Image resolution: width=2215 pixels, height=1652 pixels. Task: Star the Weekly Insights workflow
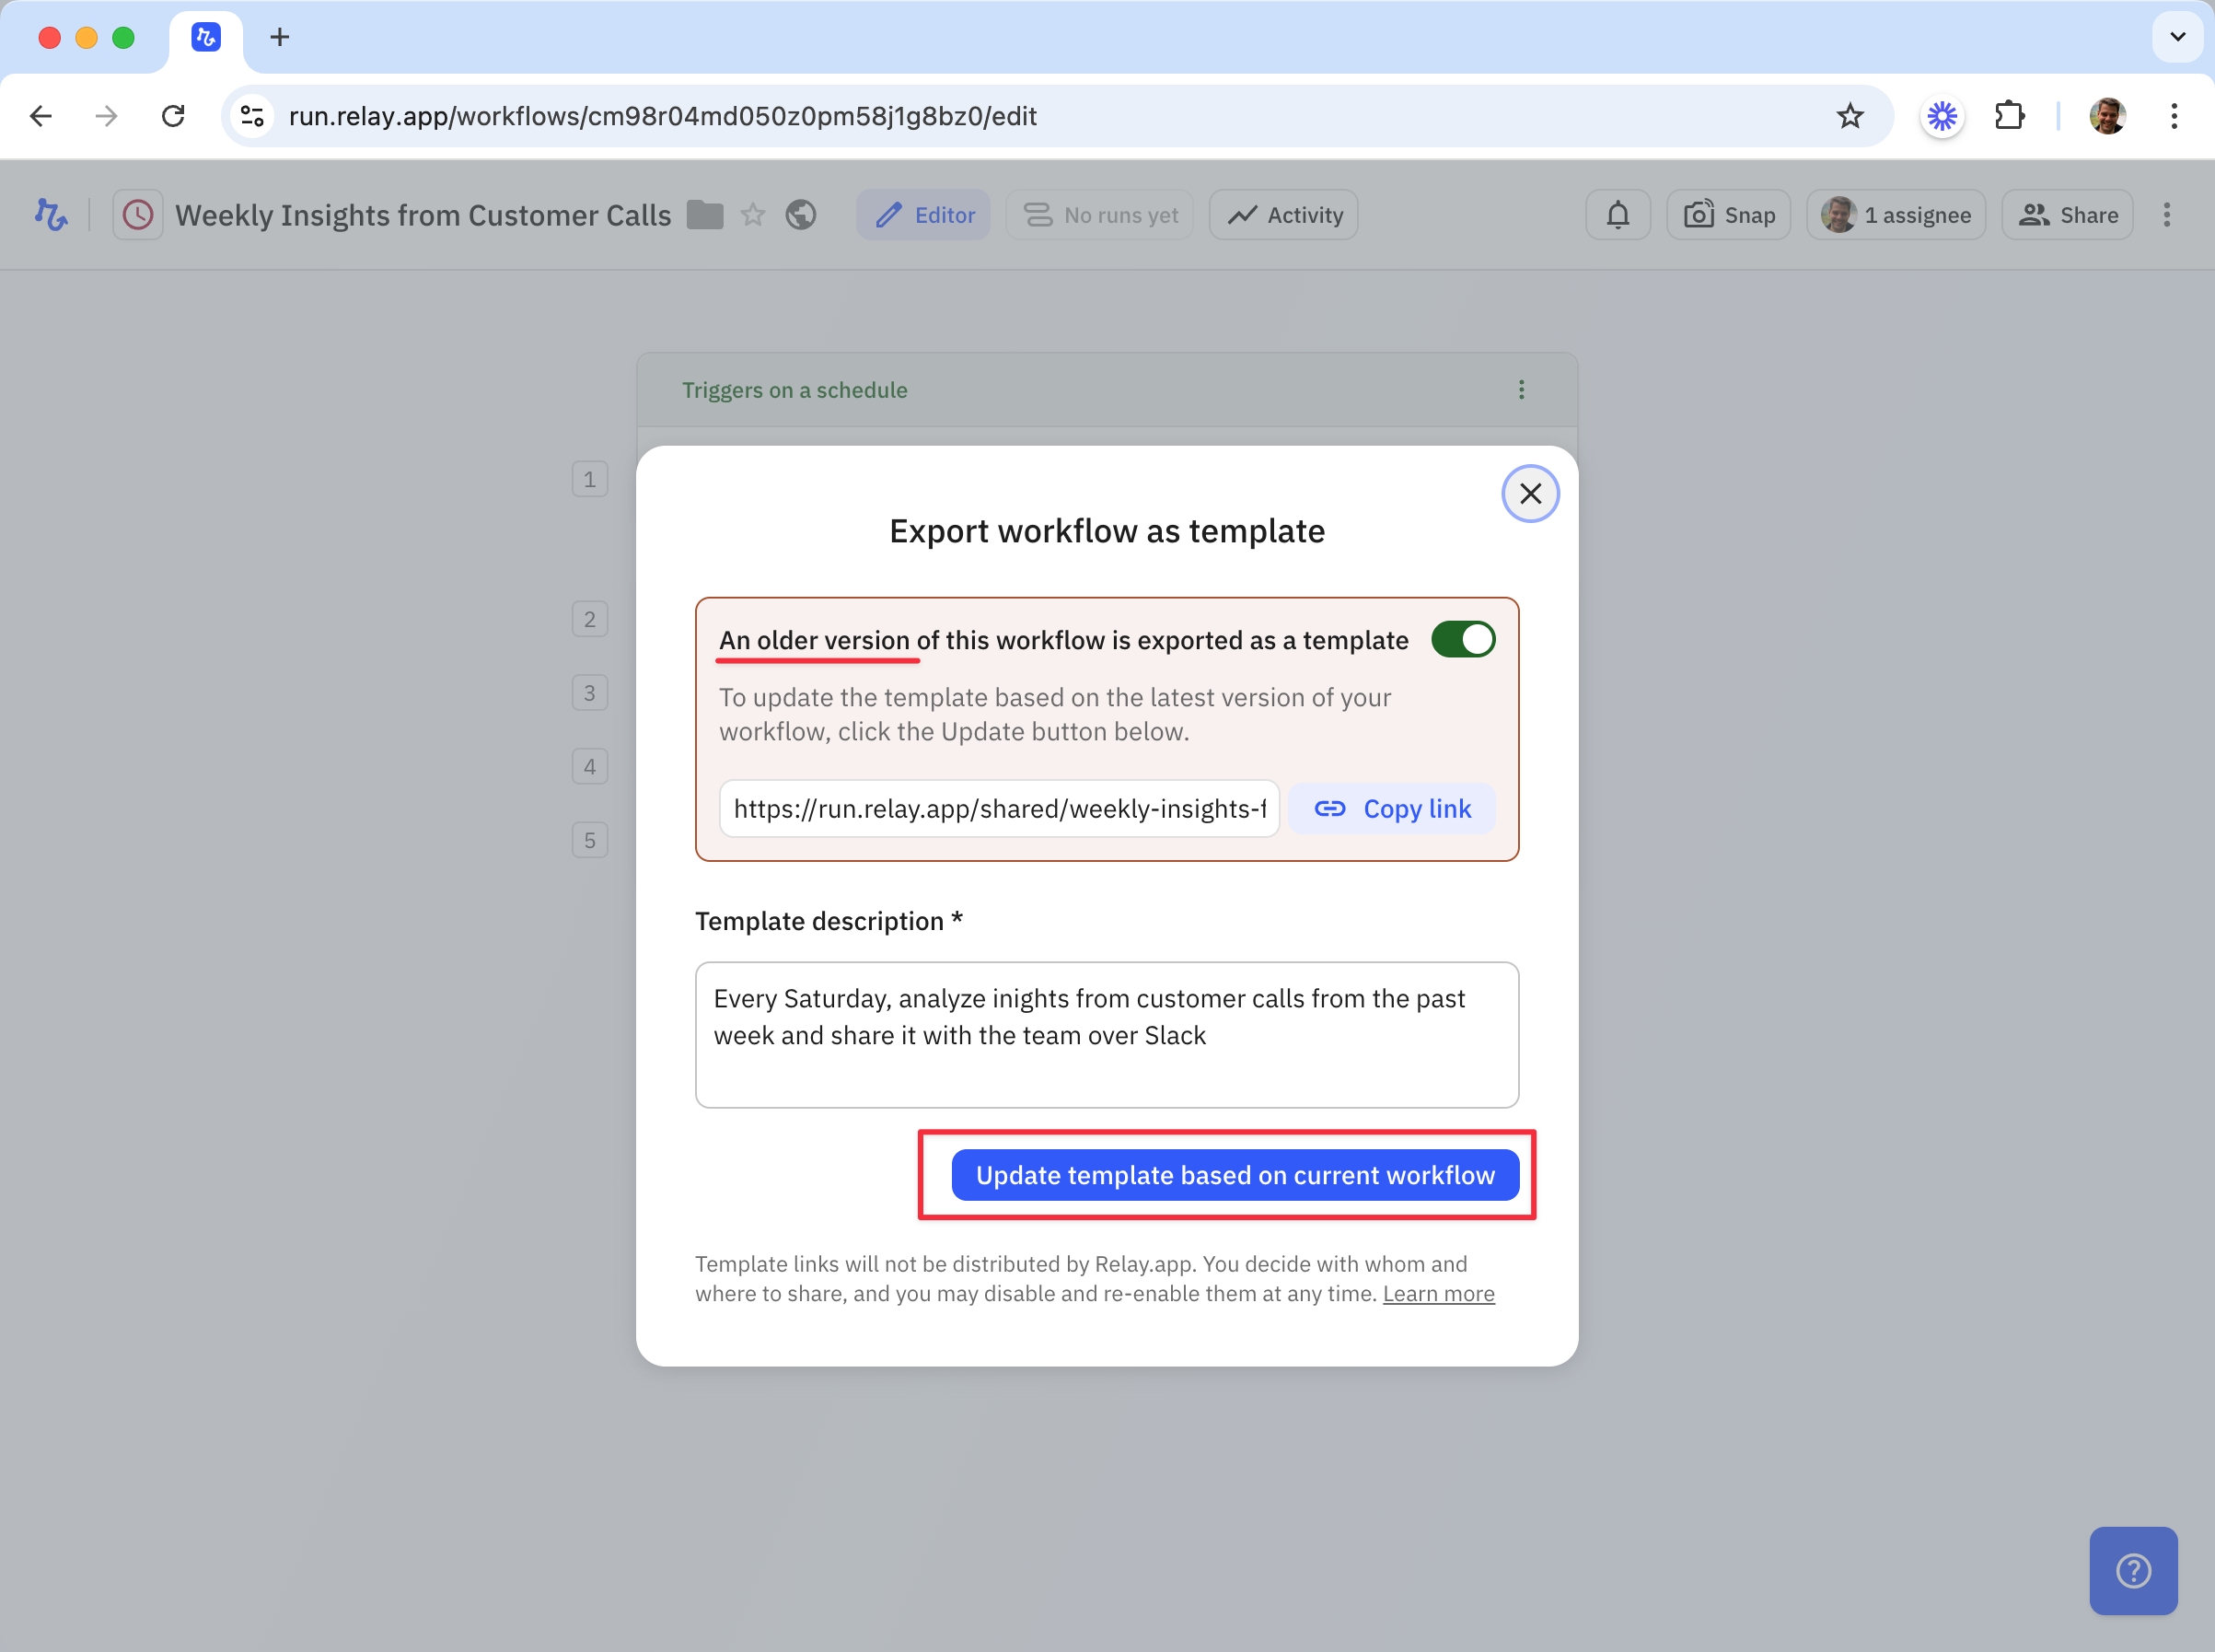pyautogui.click(x=753, y=215)
